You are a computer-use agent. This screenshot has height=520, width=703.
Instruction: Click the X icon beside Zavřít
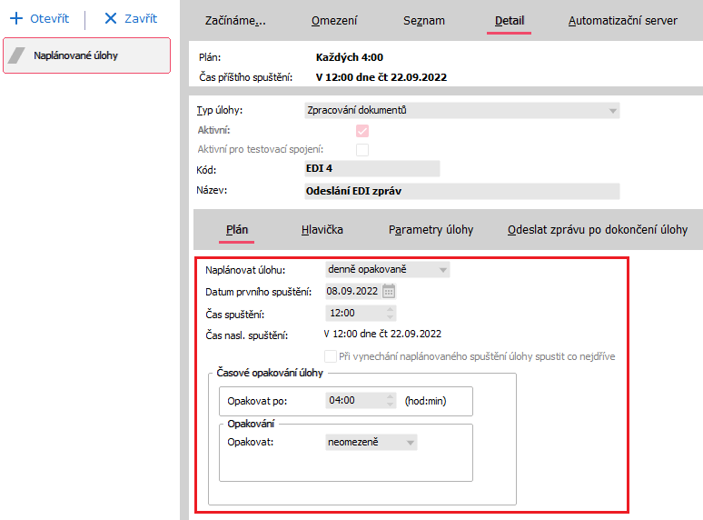coord(111,19)
